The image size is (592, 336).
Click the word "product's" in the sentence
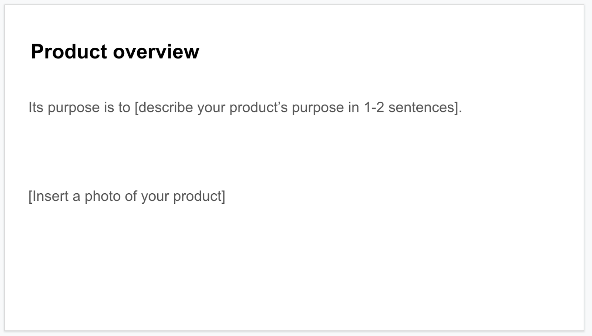tap(258, 108)
